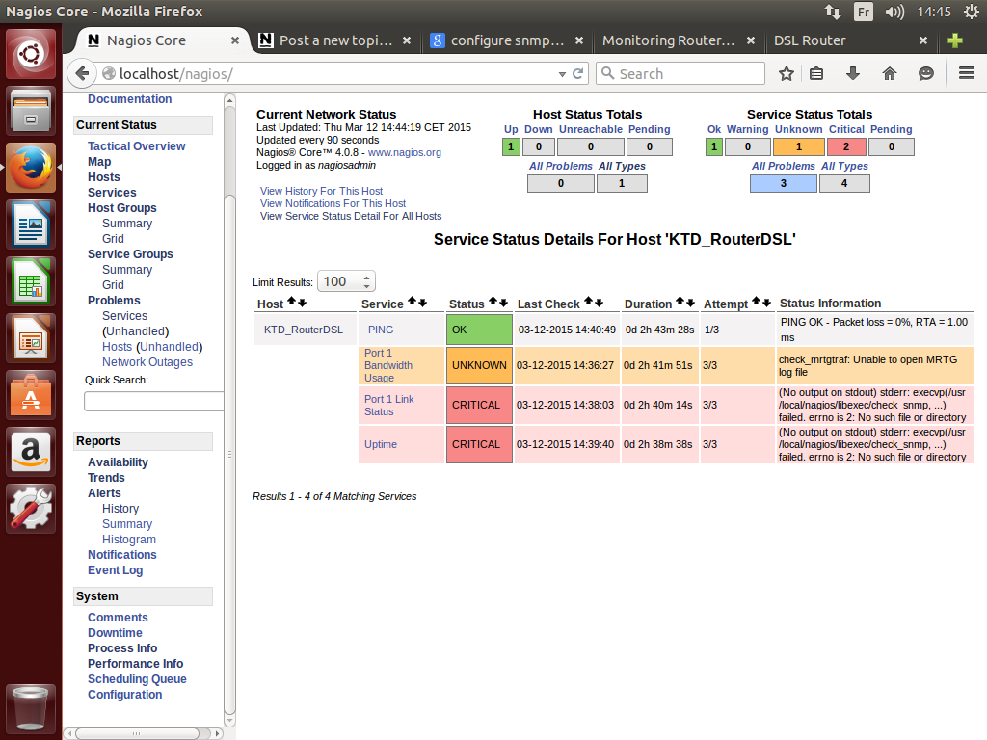The height and width of the screenshot is (740, 987).
Task: Open the Limit Results spinner box
Action: click(346, 281)
